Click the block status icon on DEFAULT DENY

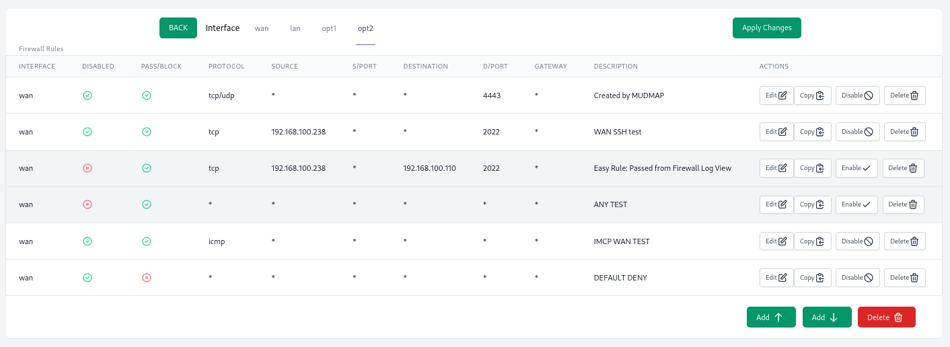click(x=147, y=277)
